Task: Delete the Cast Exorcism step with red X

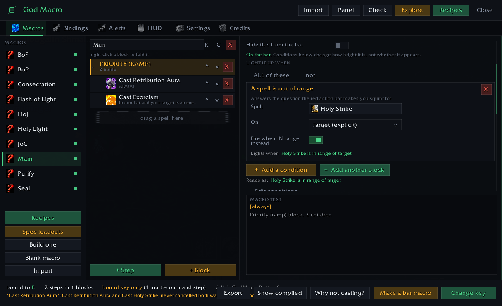Action: pyautogui.click(x=227, y=100)
